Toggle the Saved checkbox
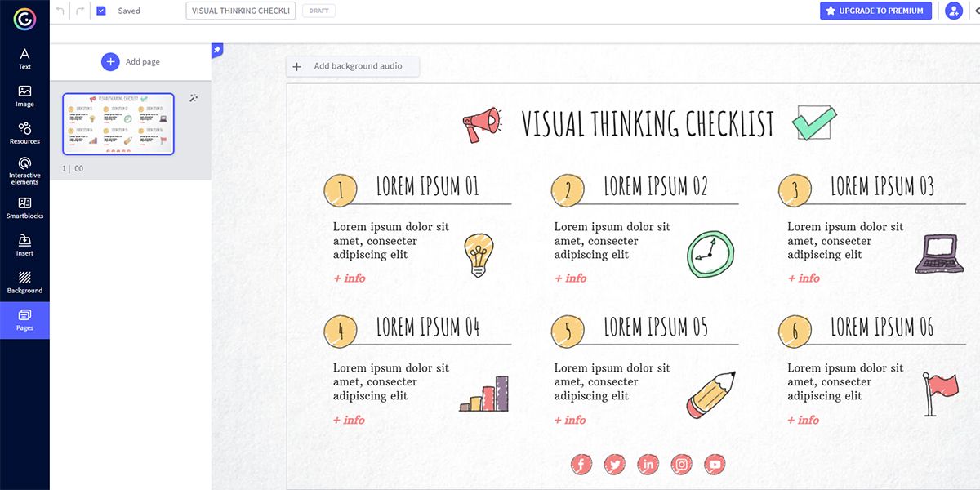The image size is (980, 490). point(101,11)
